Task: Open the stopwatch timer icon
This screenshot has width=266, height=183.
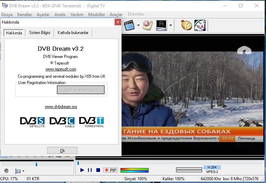Action: click(x=186, y=25)
